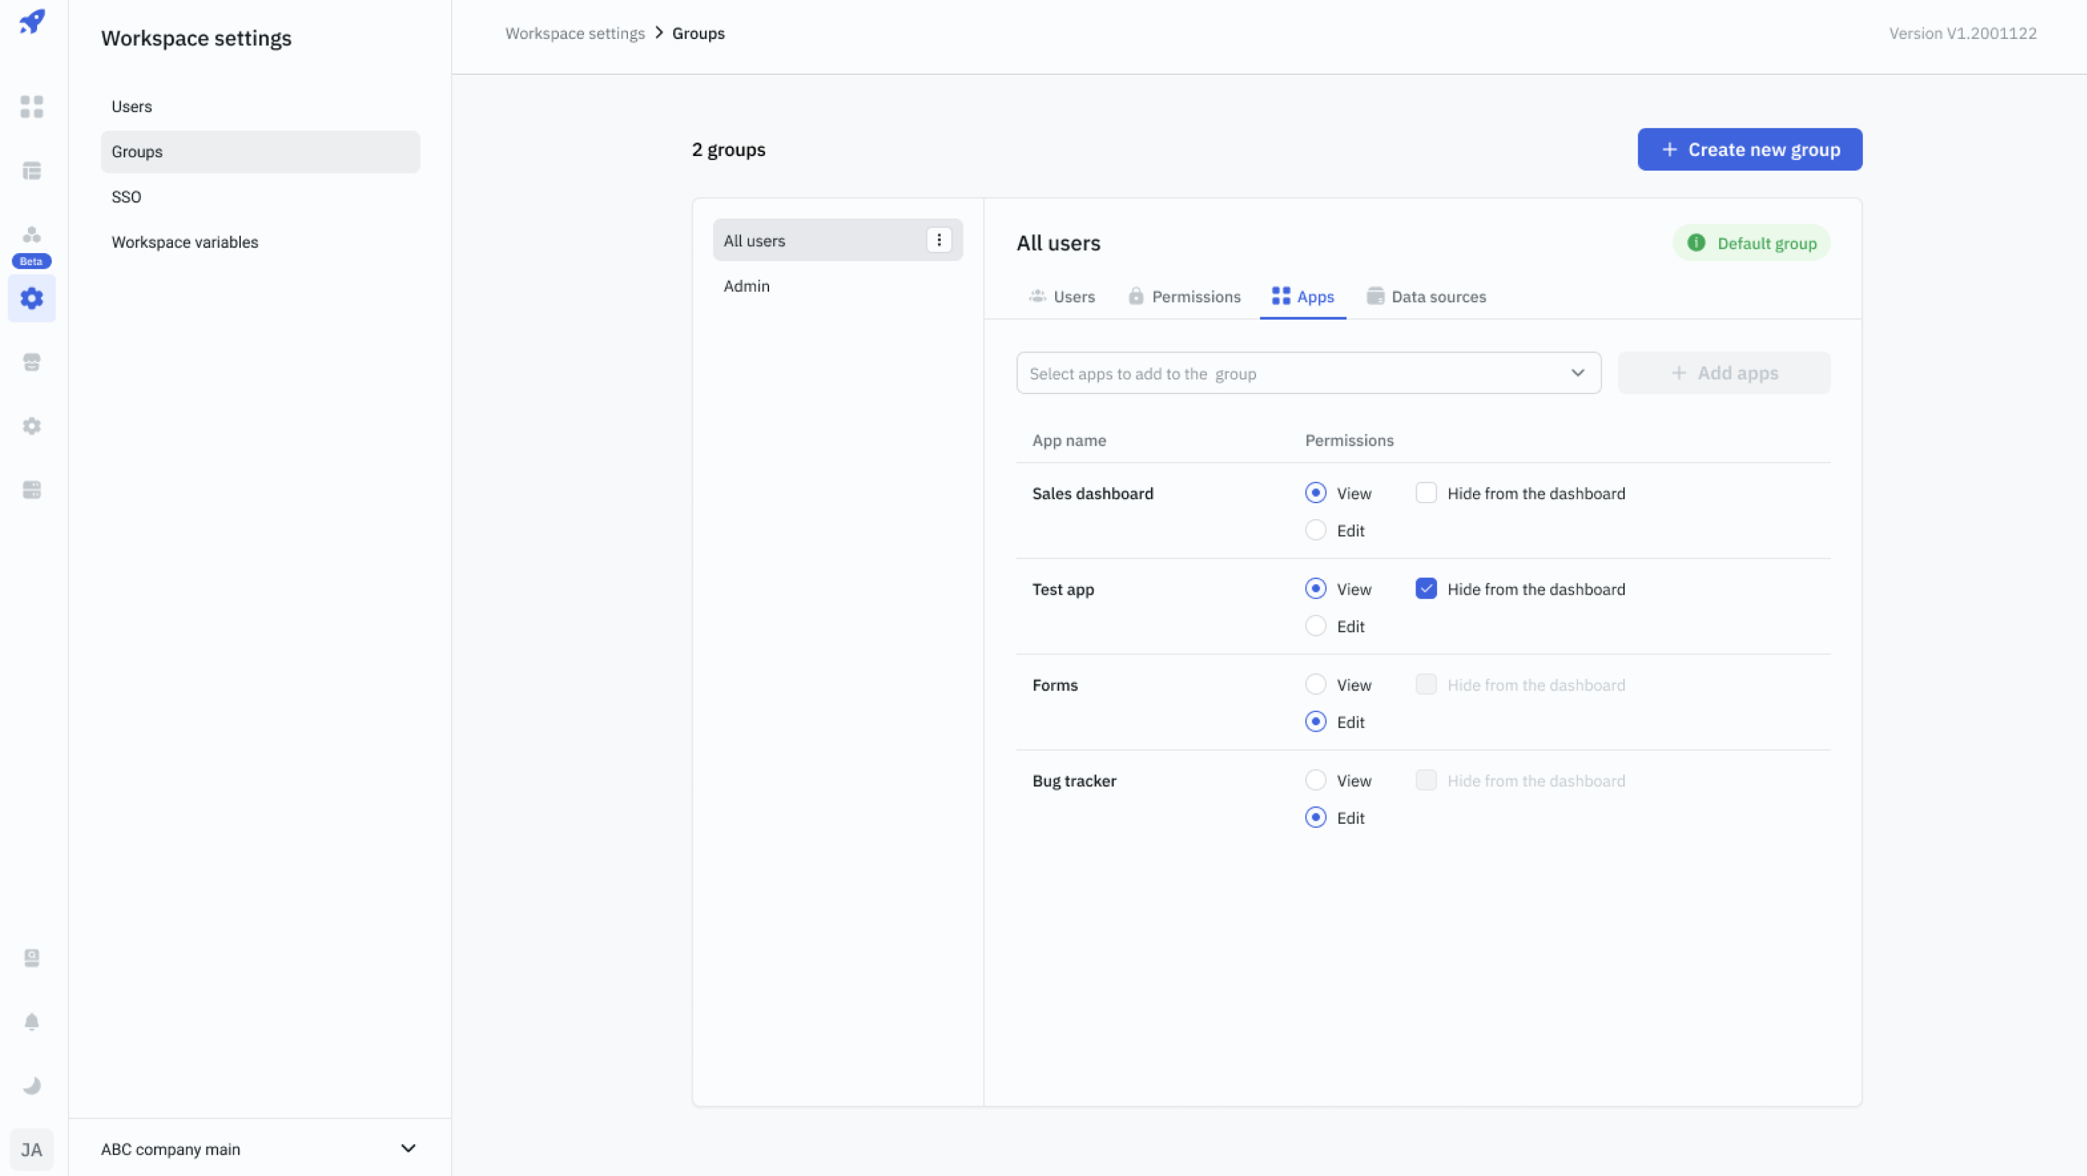Screen dimensions: 2087x1176
Task: Open the apps dashboard grid icon
Action: click(31, 107)
